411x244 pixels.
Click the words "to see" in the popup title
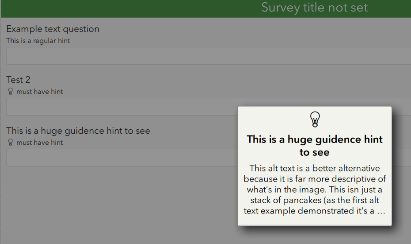pos(315,153)
